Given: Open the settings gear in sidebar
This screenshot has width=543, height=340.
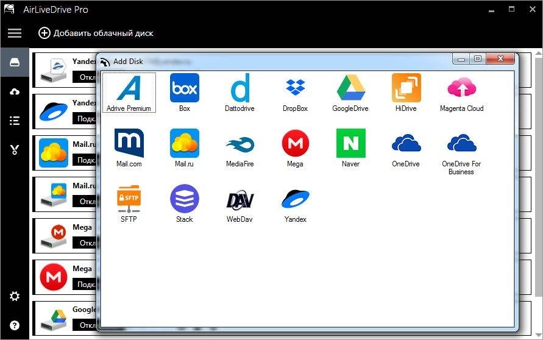Looking at the screenshot, I should pyautogui.click(x=15, y=296).
